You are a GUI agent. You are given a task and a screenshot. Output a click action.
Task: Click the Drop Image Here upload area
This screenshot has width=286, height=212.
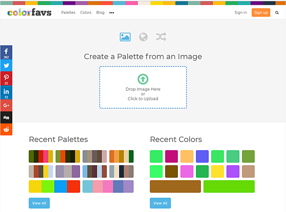143,87
